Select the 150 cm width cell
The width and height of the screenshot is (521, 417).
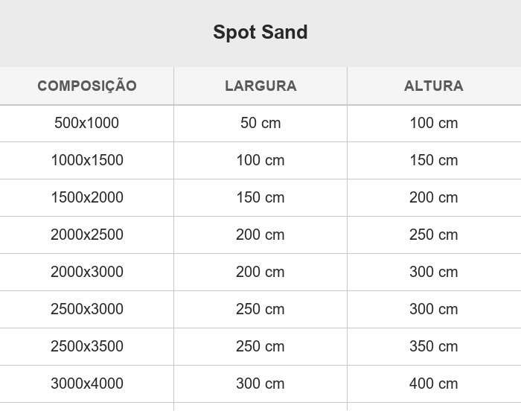tap(260, 198)
